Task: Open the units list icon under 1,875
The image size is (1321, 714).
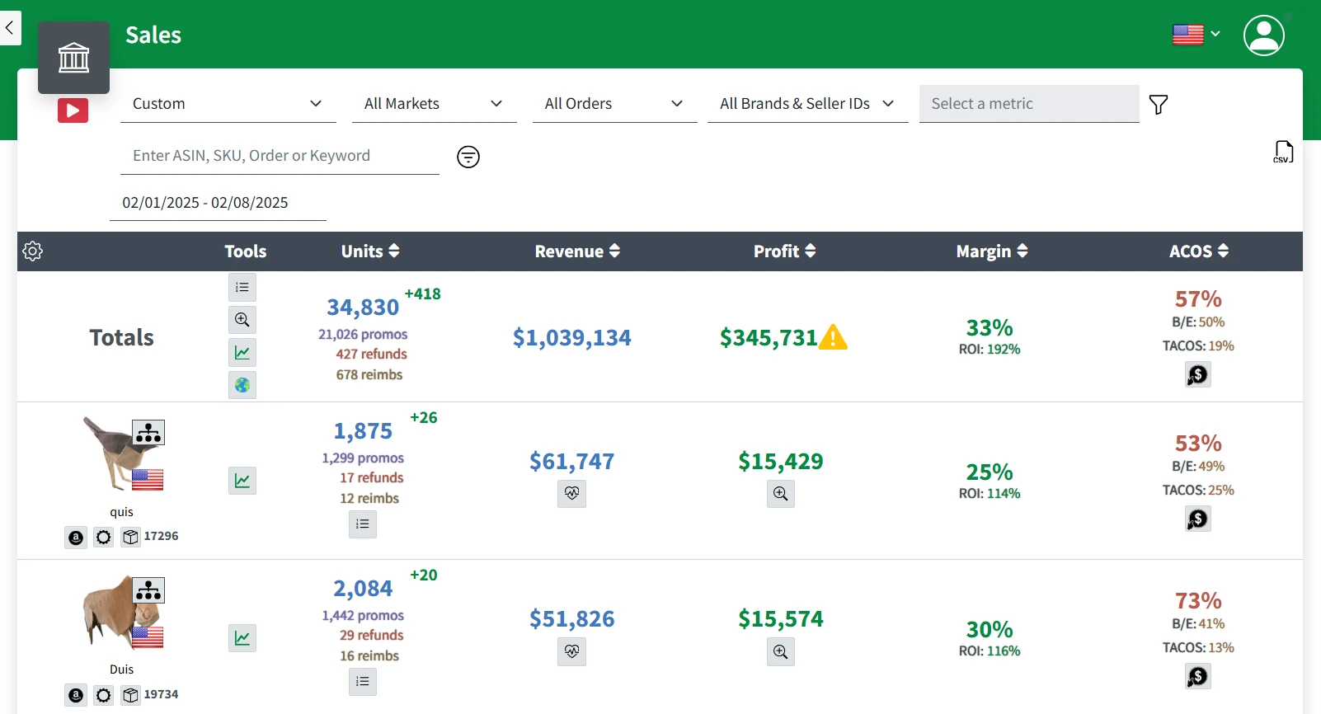Action: click(363, 524)
